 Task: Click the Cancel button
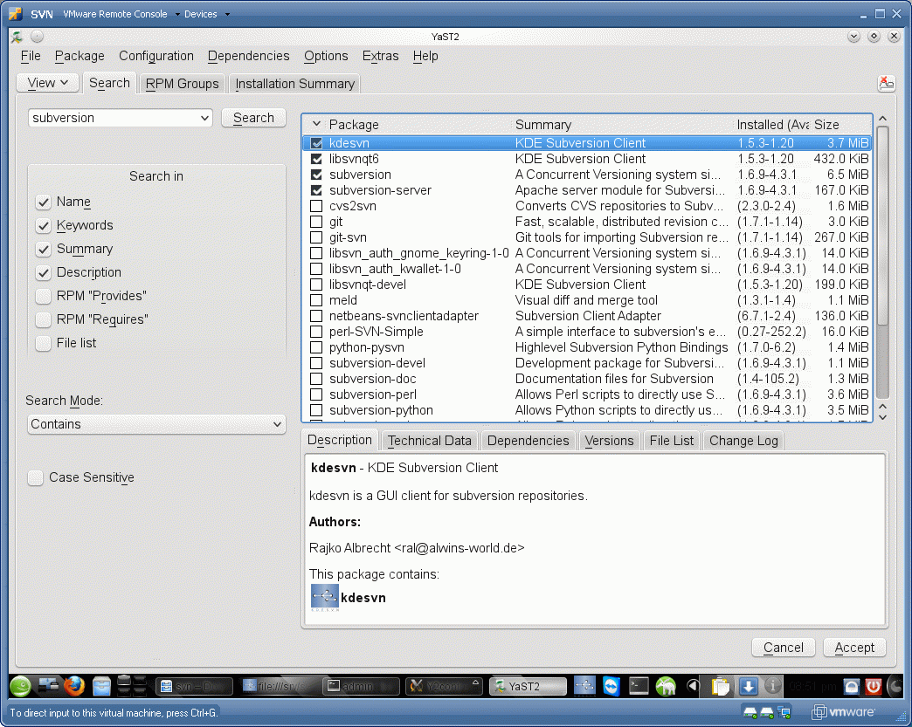(x=784, y=648)
